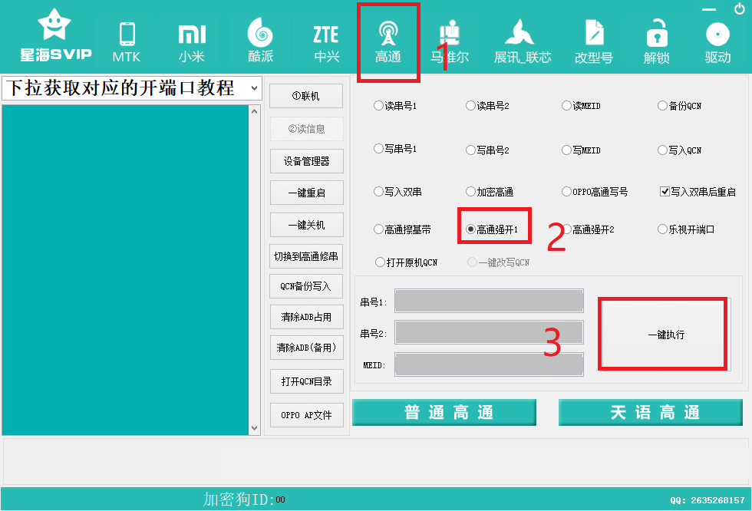Screen dimensions: 752x511
Task: Click the 星海SVIP star logo
Action: [55, 35]
